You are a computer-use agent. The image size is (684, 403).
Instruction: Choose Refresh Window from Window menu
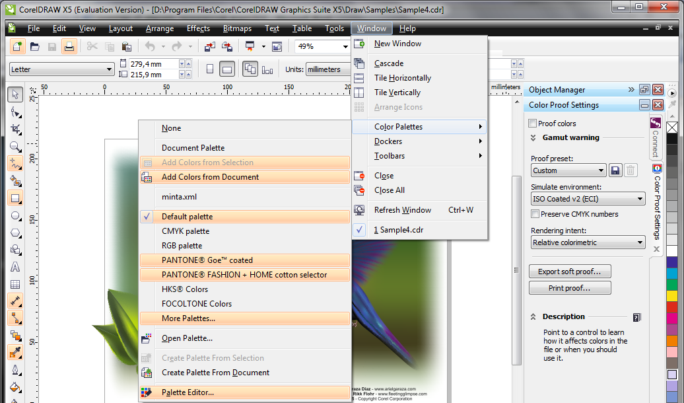coord(420,210)
